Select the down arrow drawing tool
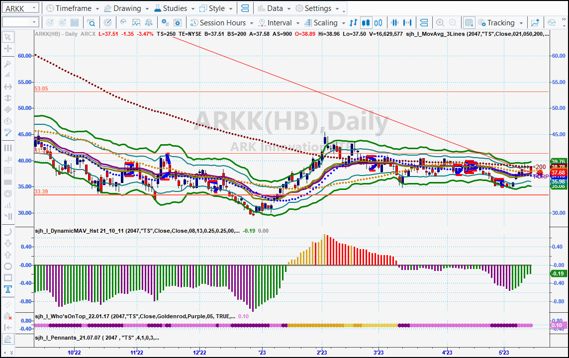The width and height of the screenshot is (569, 358). point(7,243)
